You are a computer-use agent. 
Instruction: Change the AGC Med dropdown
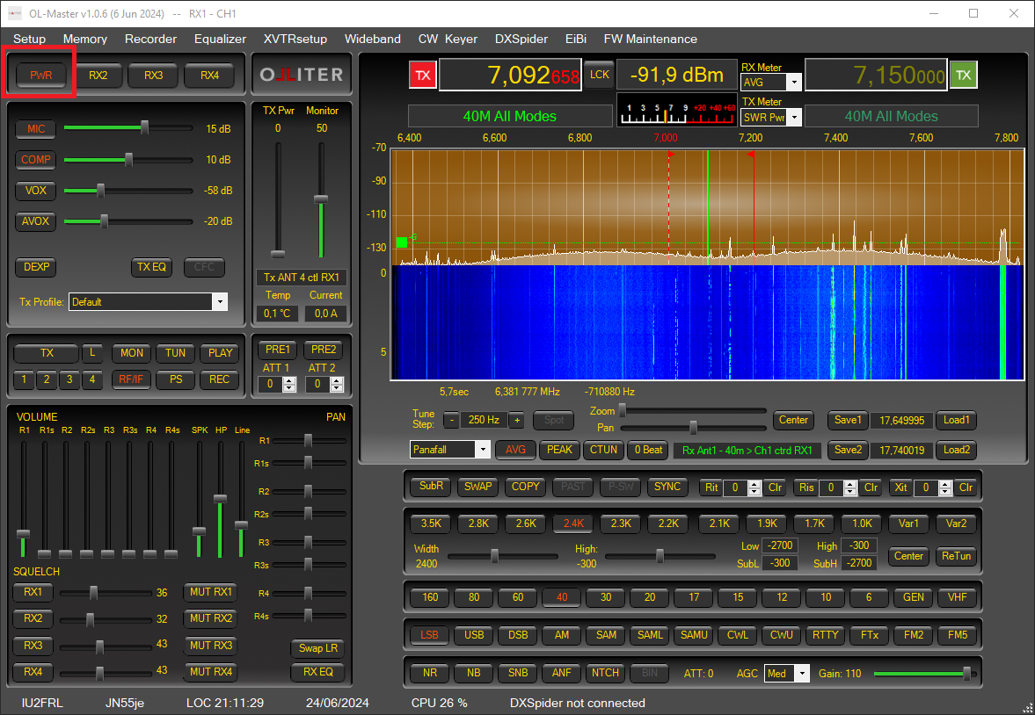click(x=785, y=673)
